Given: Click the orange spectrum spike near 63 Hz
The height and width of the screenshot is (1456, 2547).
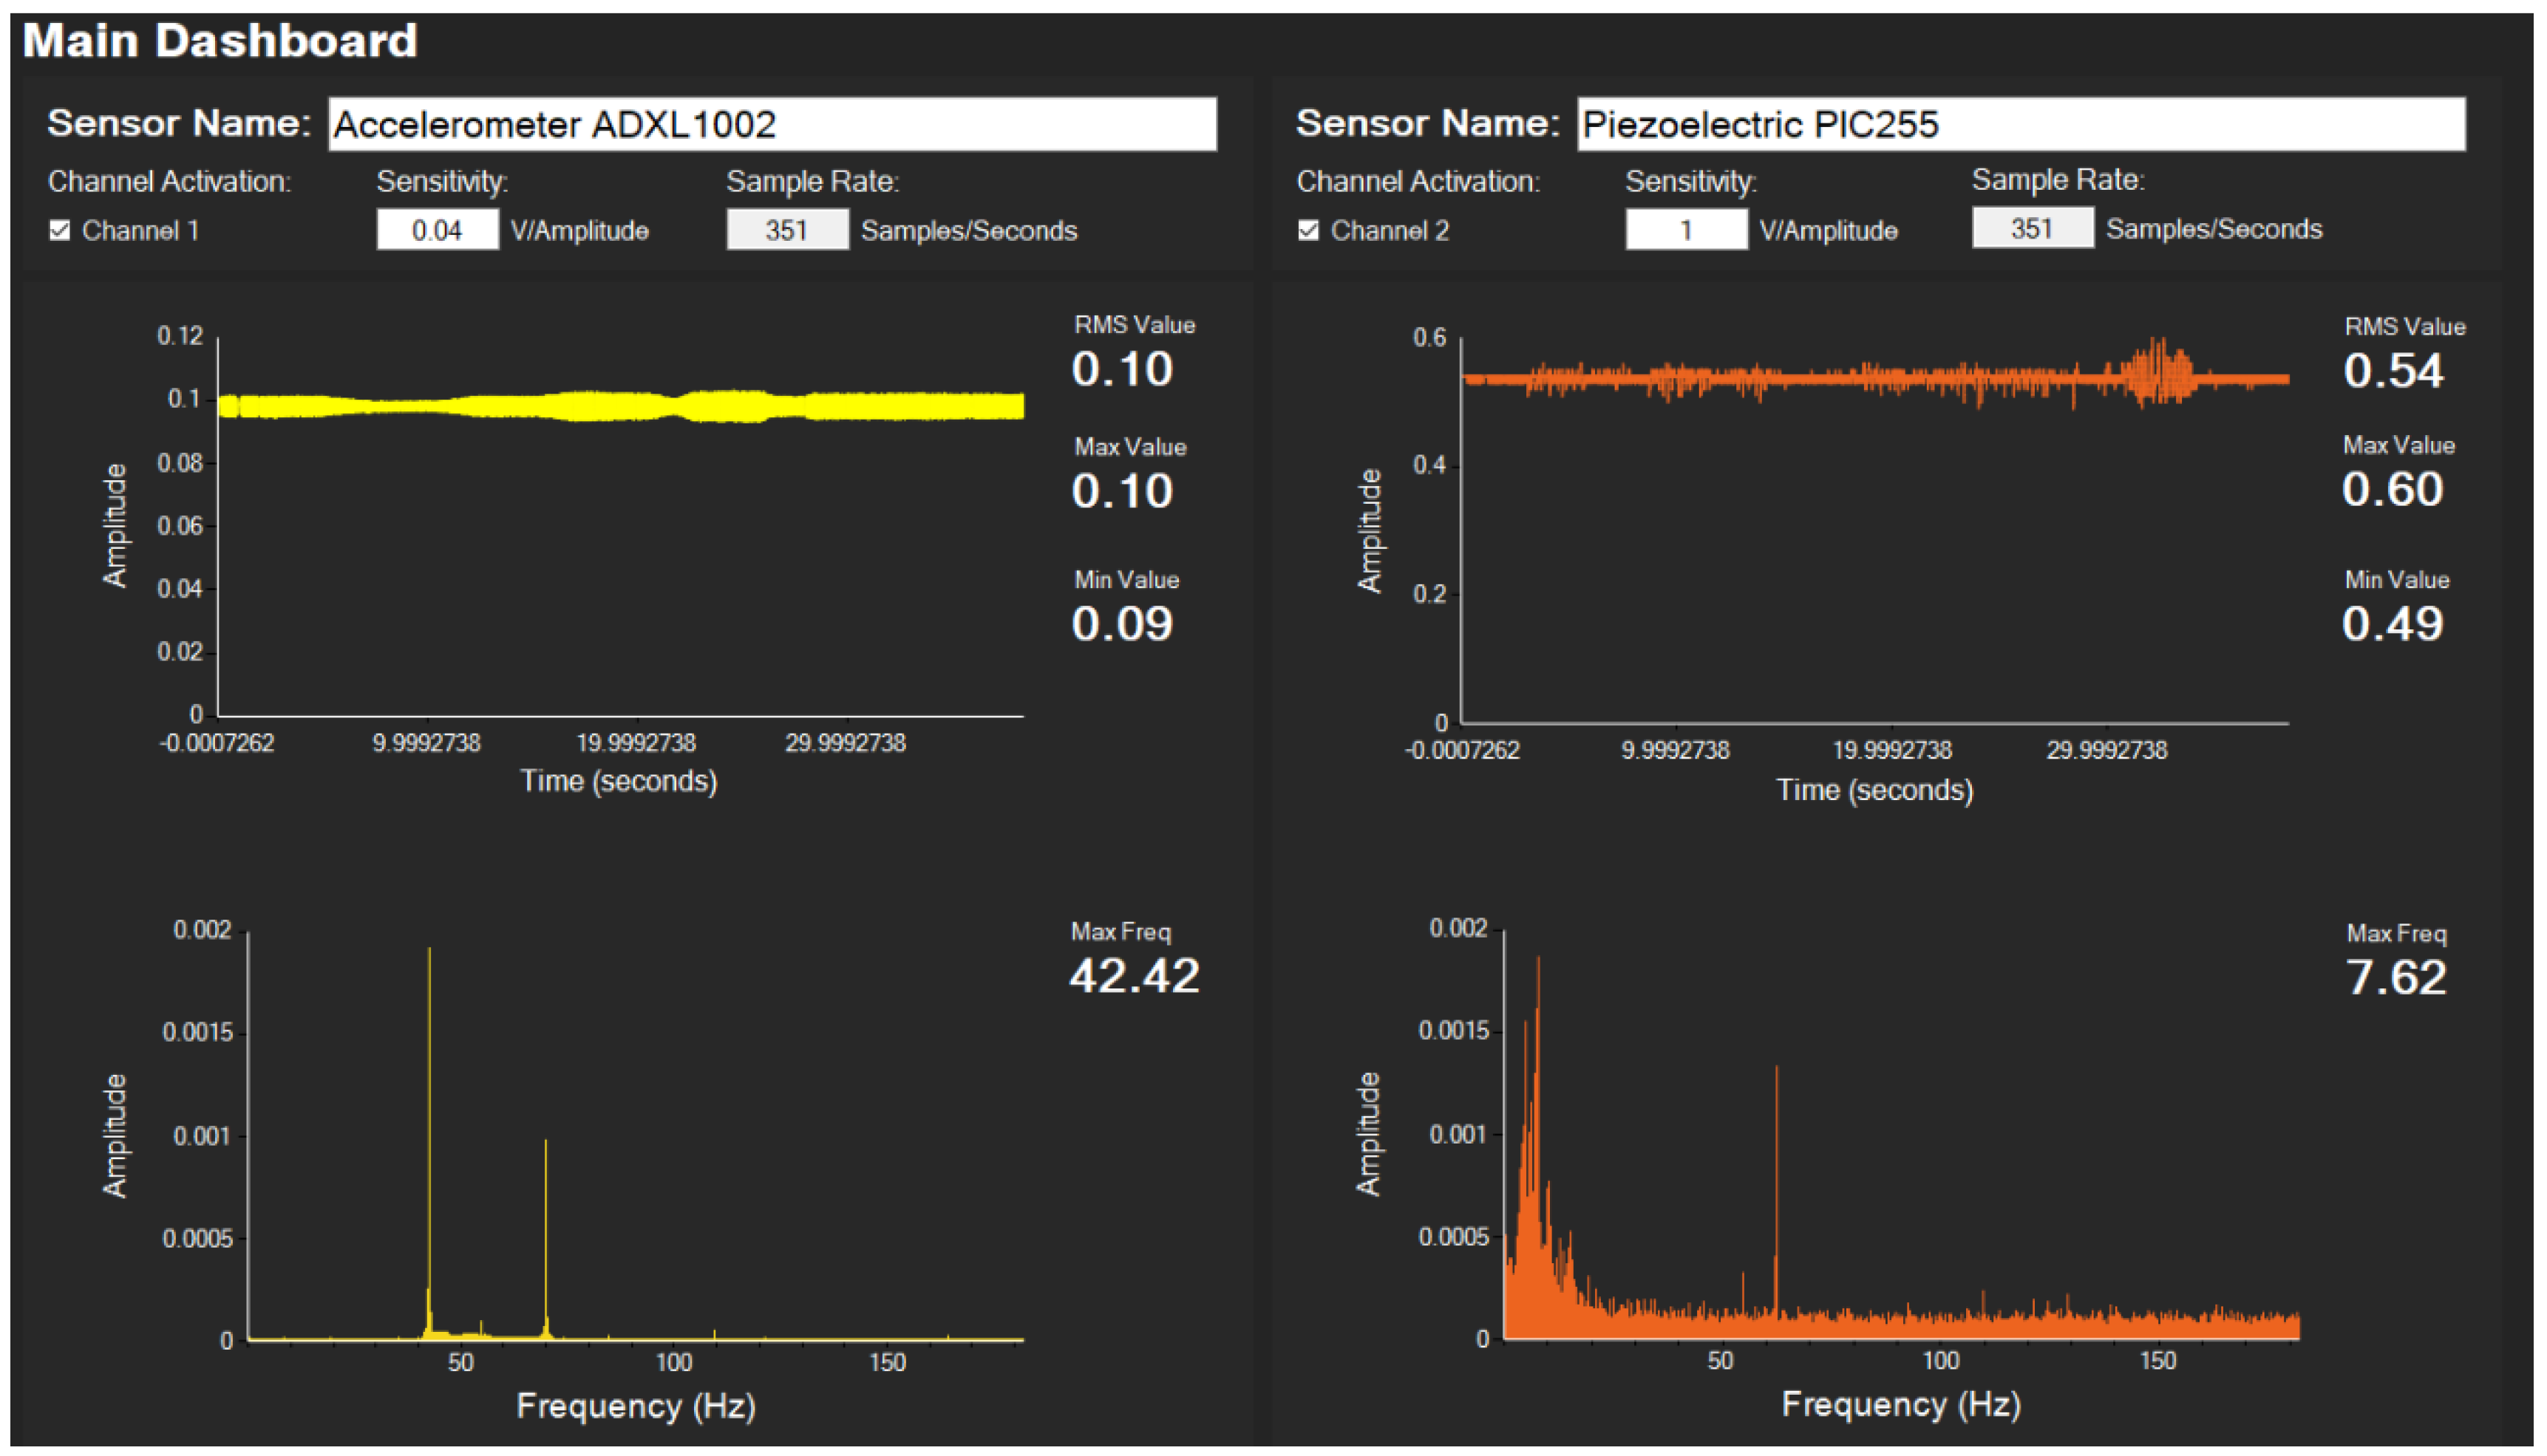Looking at the screenshot, I should tap(1777, 1180).
